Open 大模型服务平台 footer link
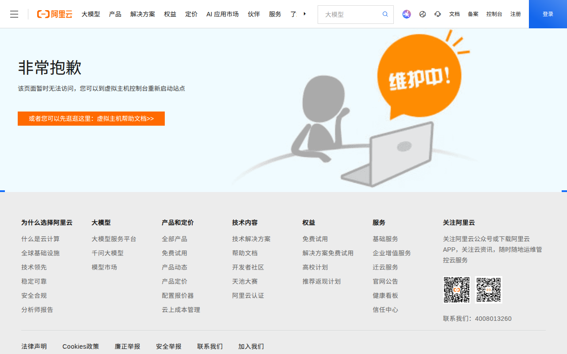Viewport: 567px width, 354px height. coord(114,239)
